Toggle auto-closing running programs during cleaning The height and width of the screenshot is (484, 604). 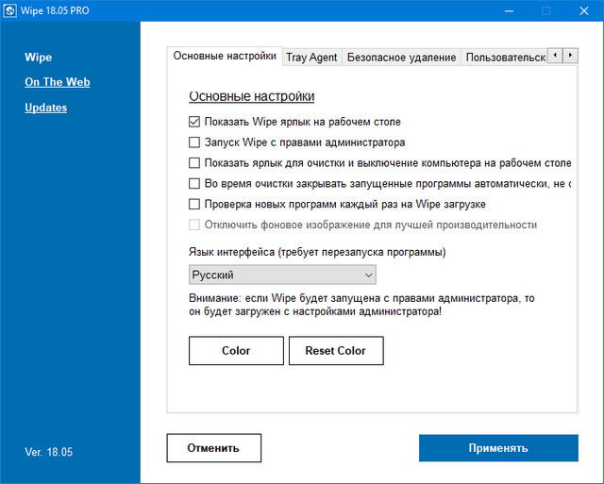point(194,184)
